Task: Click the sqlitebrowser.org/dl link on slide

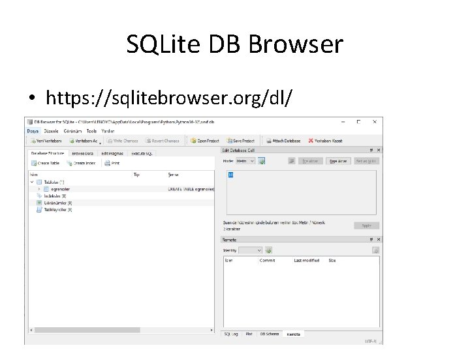Action: point(169,98)
